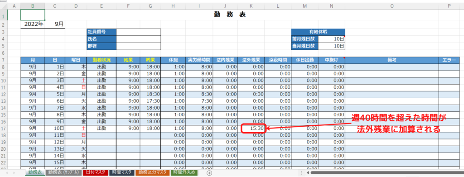Click the sheet tab bar split handle dots
The image size is (464, 177).
coord(301,173)
